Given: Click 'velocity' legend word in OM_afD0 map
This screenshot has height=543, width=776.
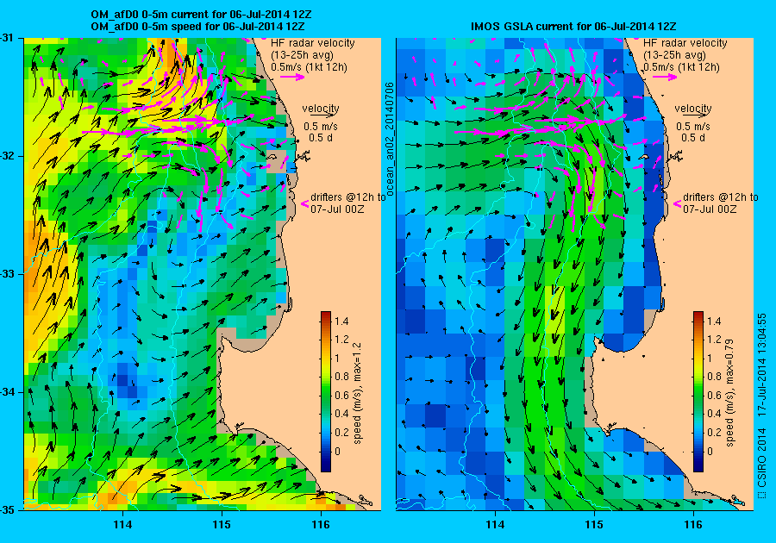Looking at the screenshot, I should (321, 108).
